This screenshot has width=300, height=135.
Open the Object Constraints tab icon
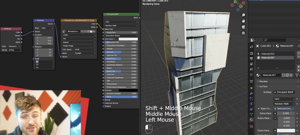pyautogui.click(x=251, y=109)
